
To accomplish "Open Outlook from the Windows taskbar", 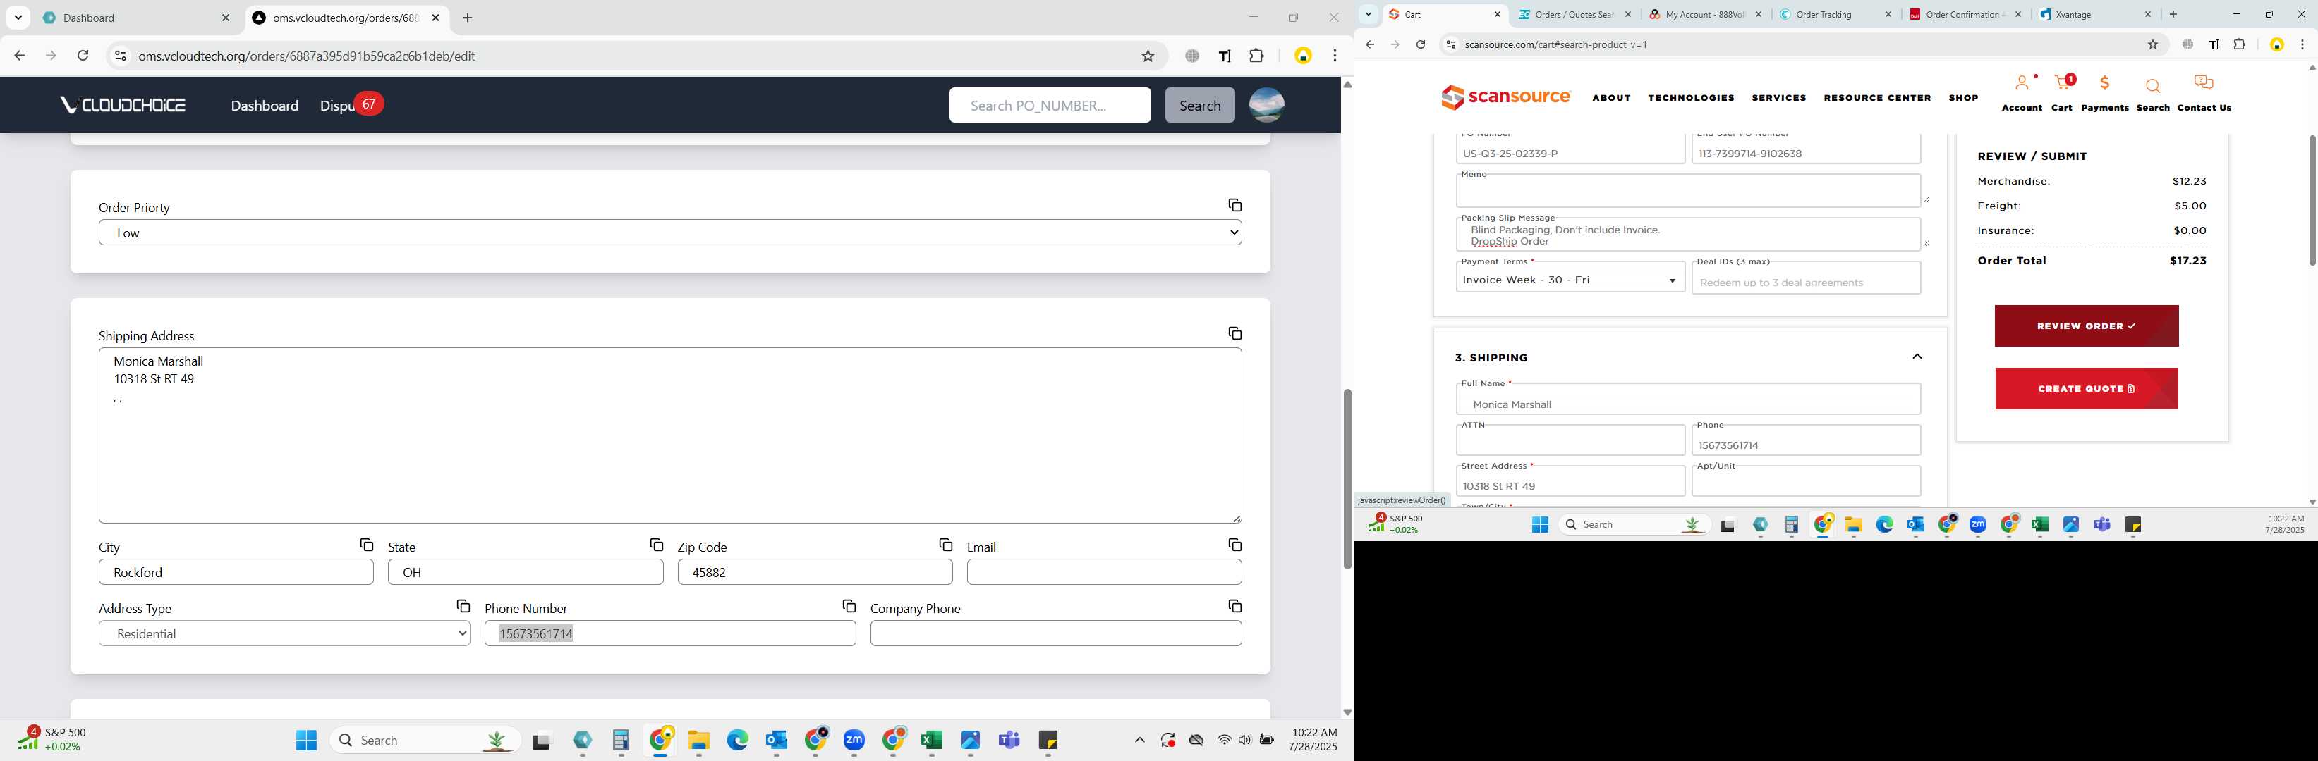I will coord(777,741).
